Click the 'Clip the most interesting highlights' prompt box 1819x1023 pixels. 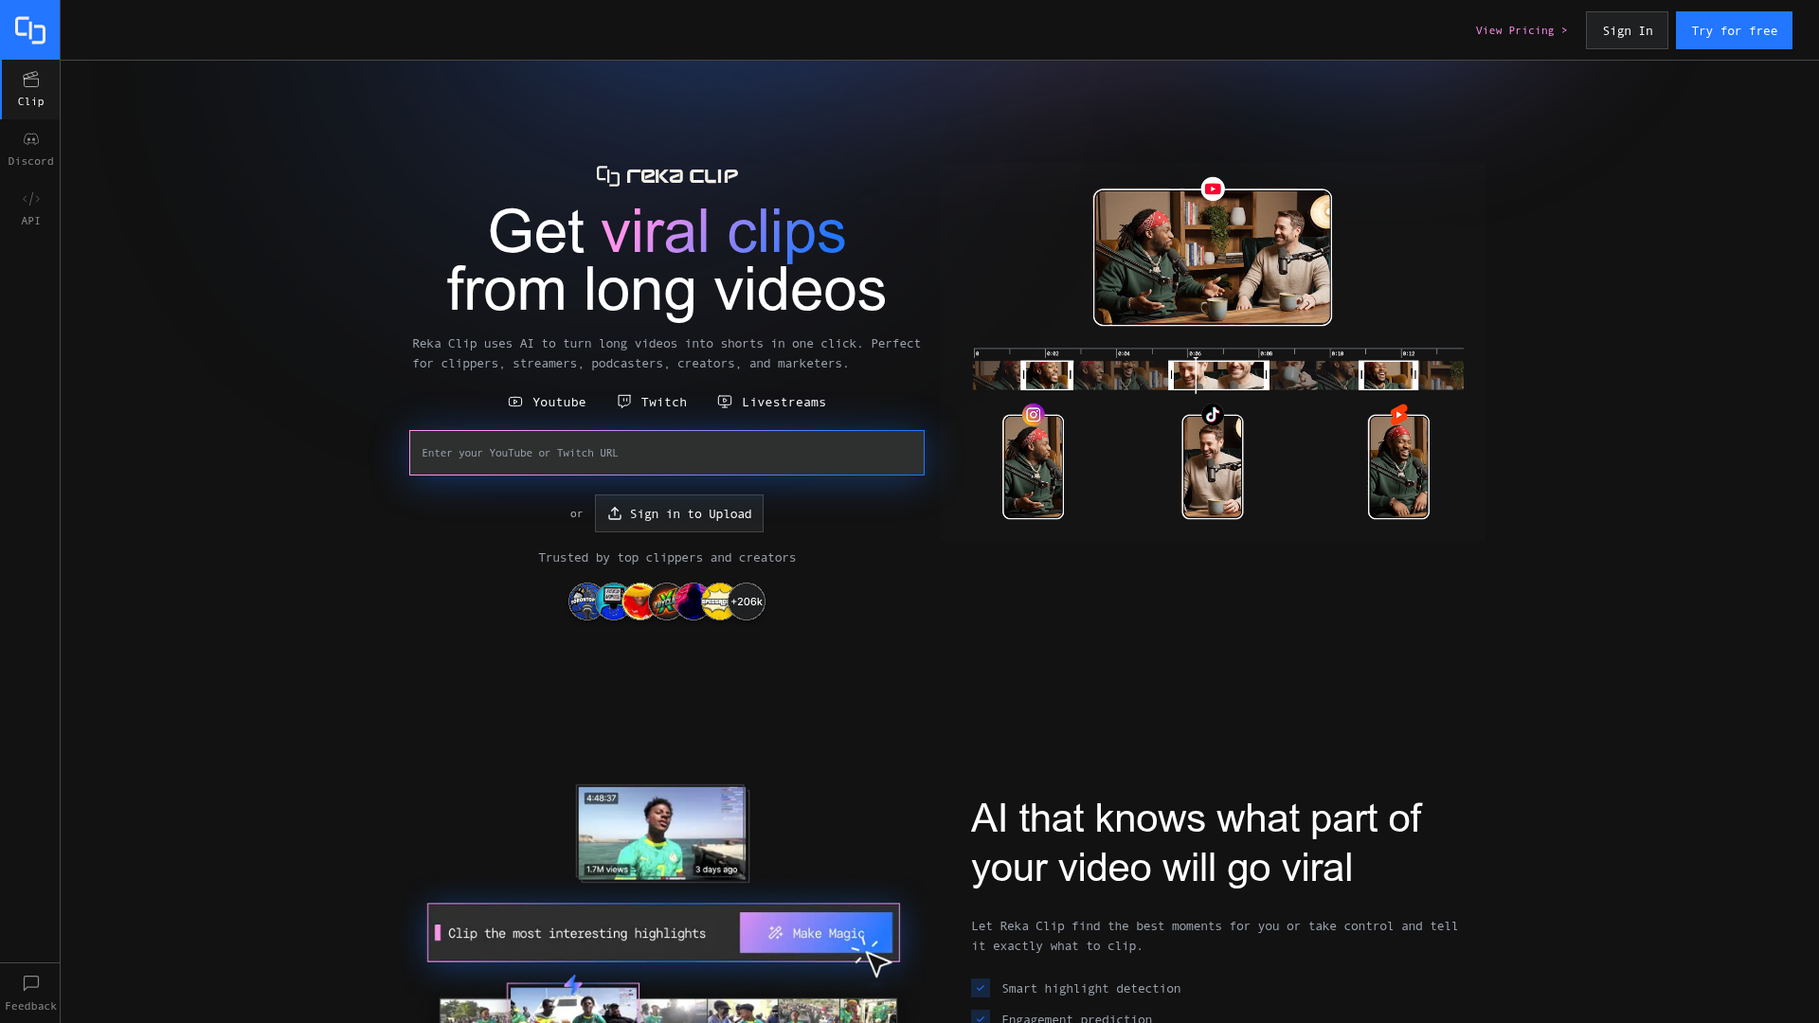tap(663, 933)
